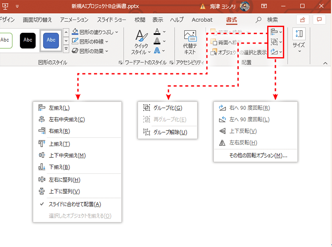Screen dimensions: 332x247
Task: Open the Acrobat tab
Action: click(x=202, y=20)
